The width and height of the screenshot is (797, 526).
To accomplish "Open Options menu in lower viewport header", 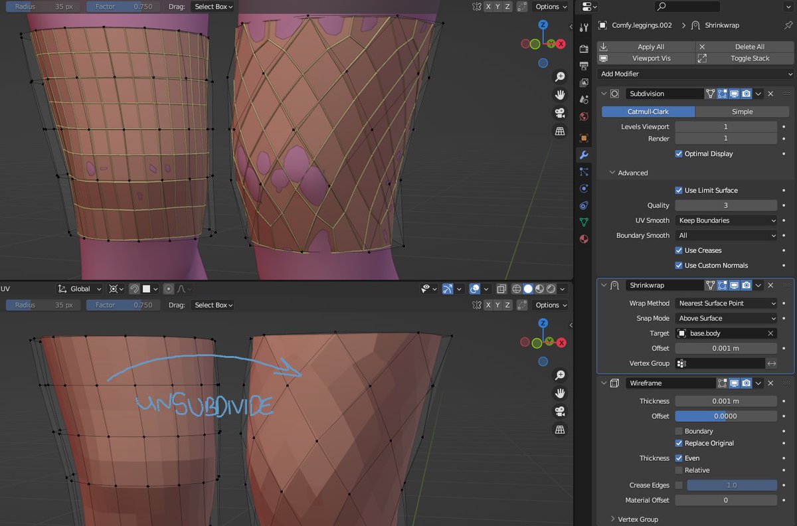I will pos(551,305).
